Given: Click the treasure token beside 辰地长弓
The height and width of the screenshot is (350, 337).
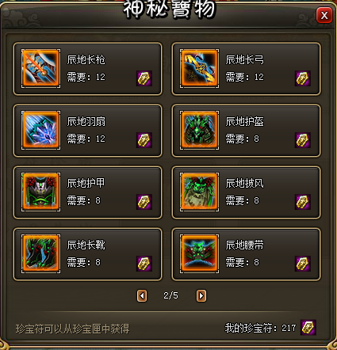Looking at the screenshot, I should coord(303,78).
